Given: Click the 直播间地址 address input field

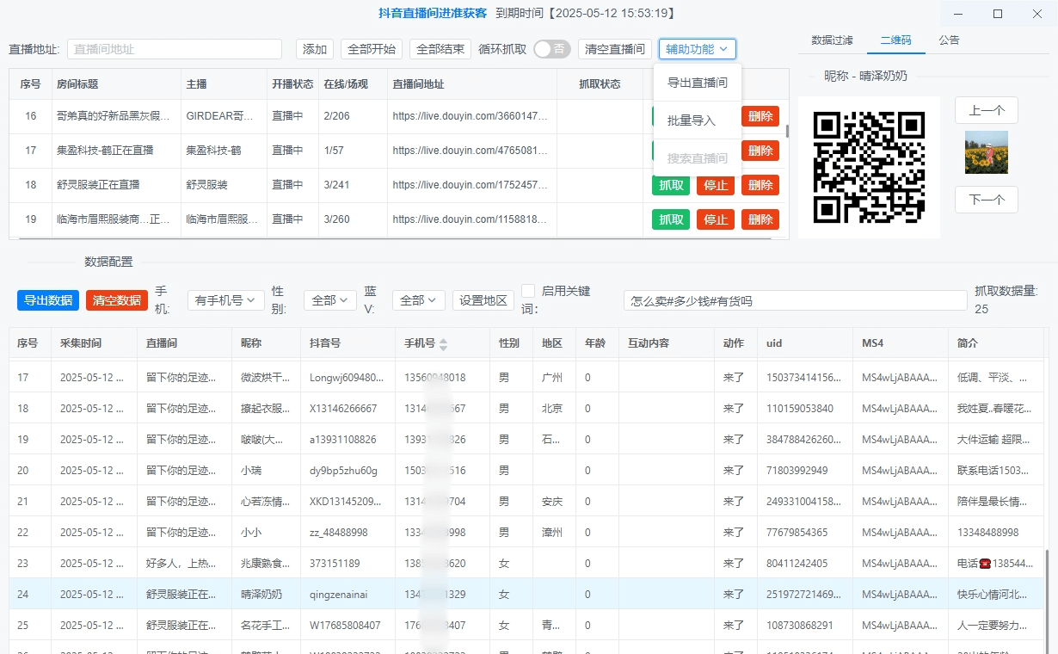Looking at the screenshot, I should point(174,49).
